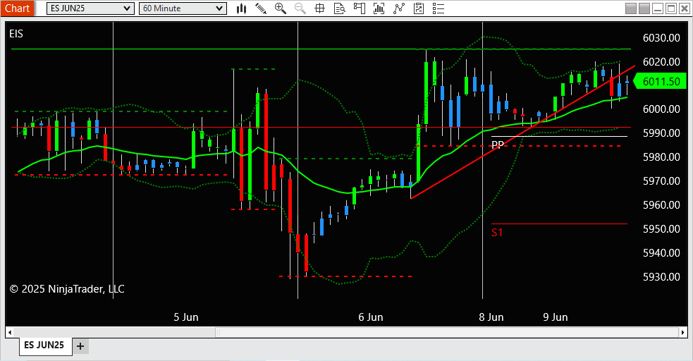The width and height of the screenshot is (693, 361).
Task: Toggle the crosshair cursor icon
Action: (x=319, y=8)
